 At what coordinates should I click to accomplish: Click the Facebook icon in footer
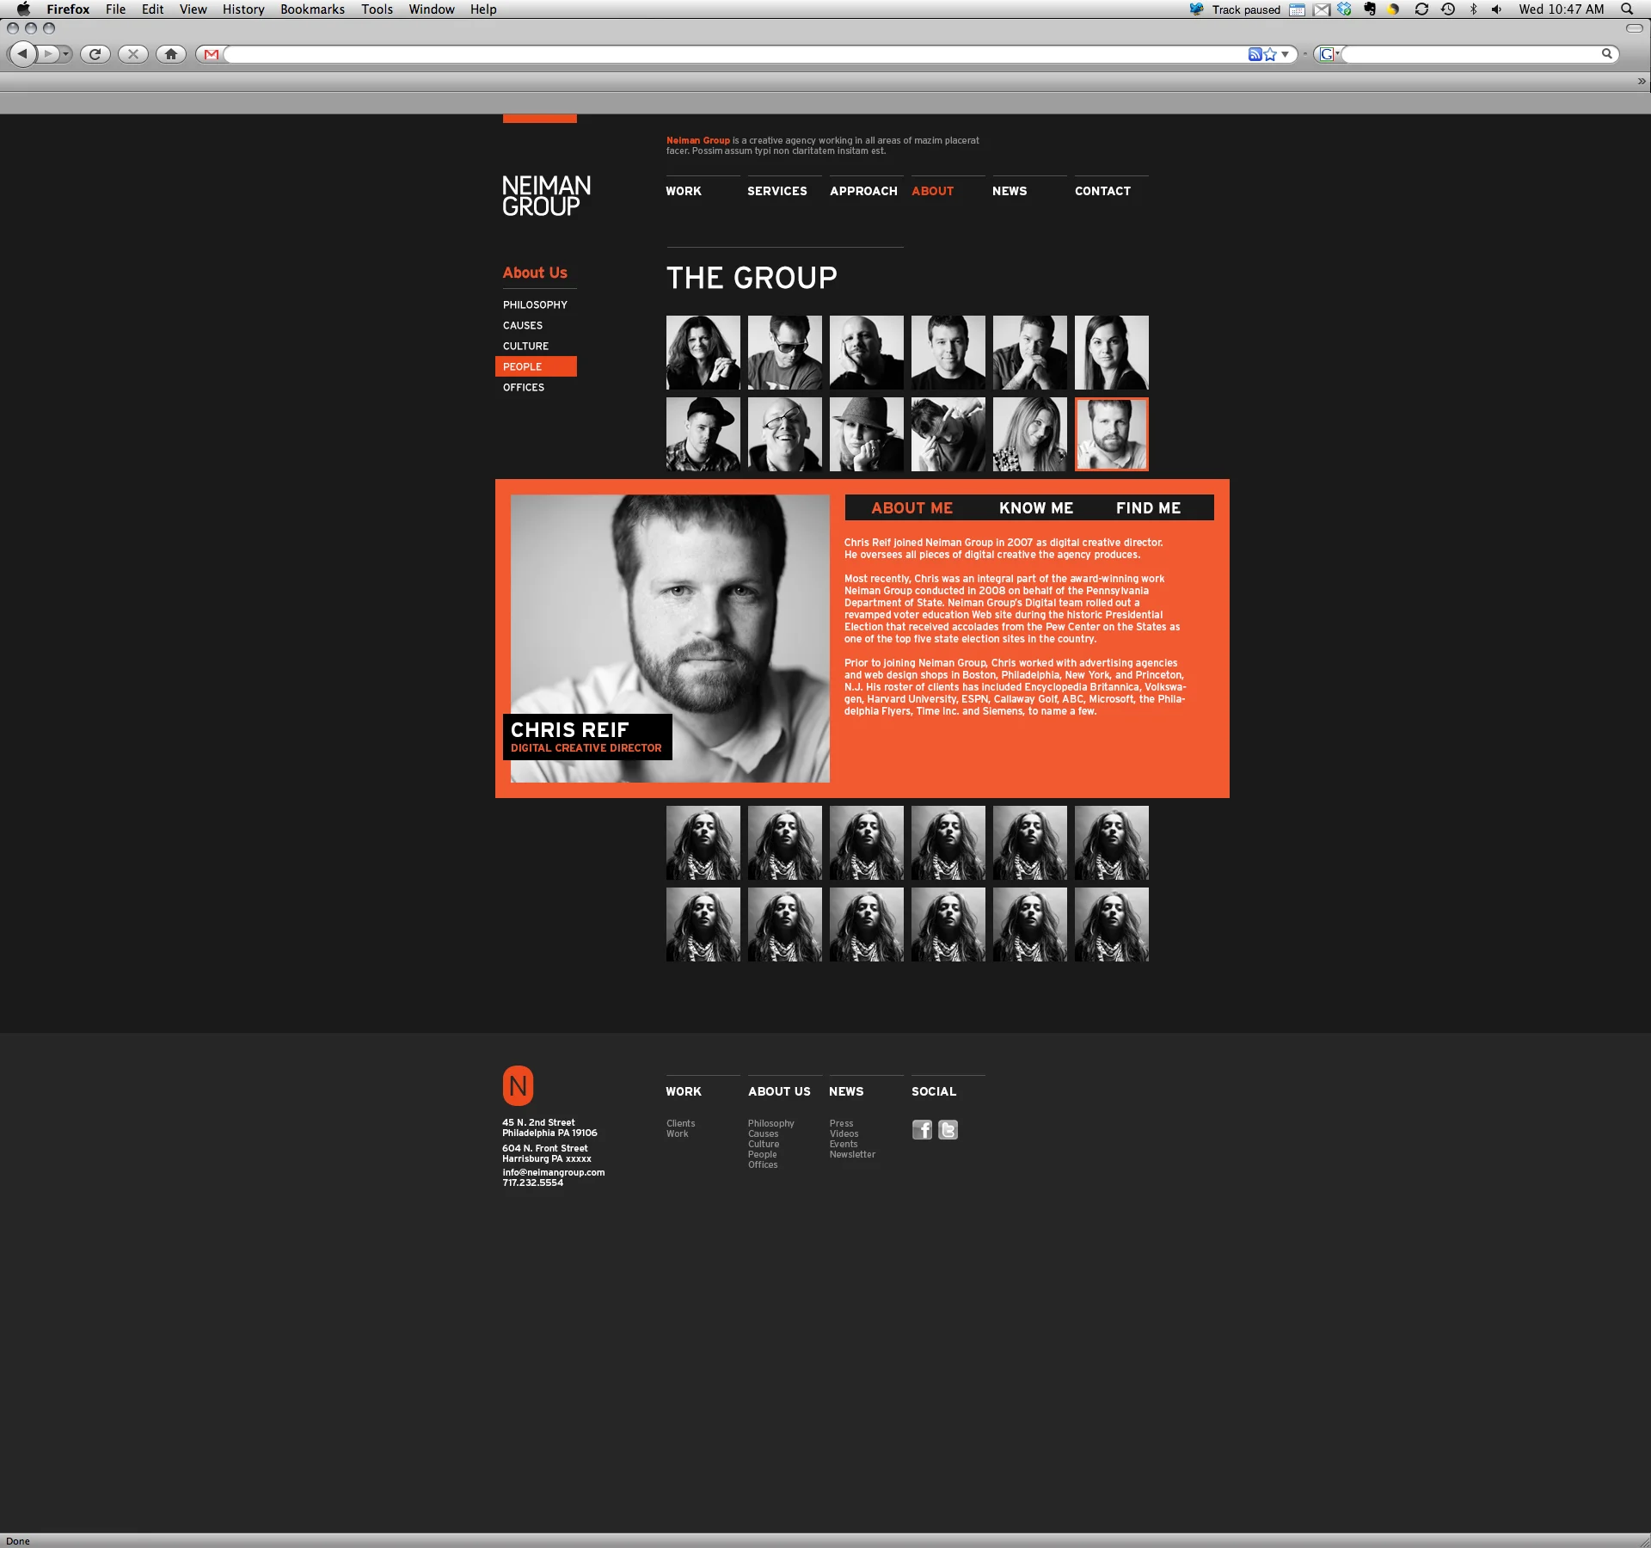point(922,1130)
